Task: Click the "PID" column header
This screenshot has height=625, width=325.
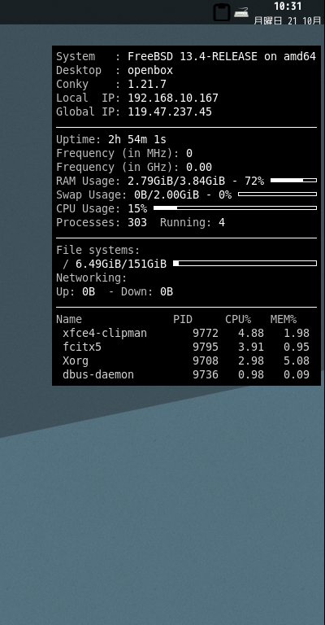Action: pyautogui.click(x=183, y=319)
